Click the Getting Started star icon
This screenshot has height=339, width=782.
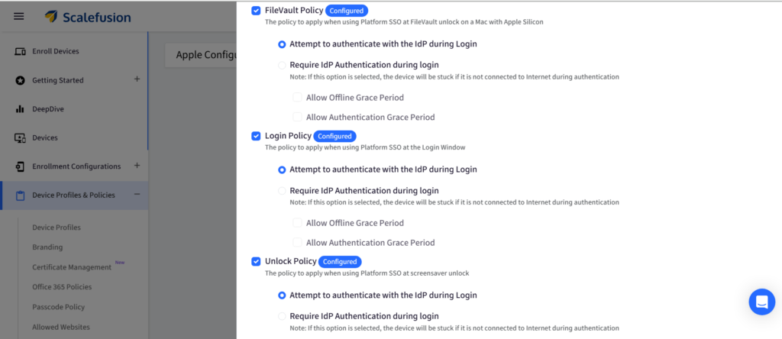coord(21,80)
